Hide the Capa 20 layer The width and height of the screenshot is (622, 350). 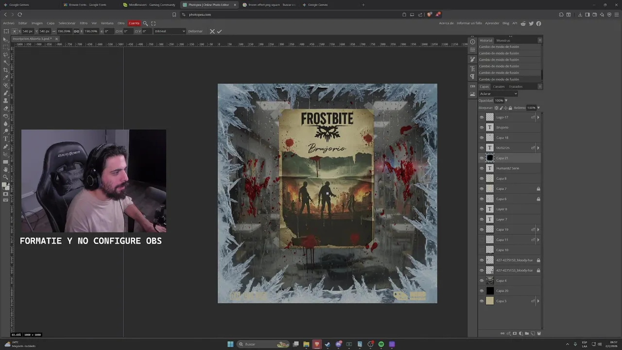[x=482, y=291]
